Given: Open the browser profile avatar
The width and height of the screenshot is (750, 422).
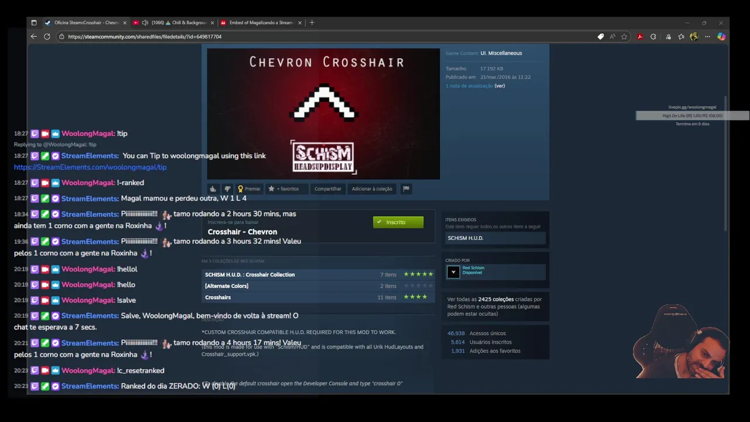Looking at the screenshot, I should tap(694, 36).
